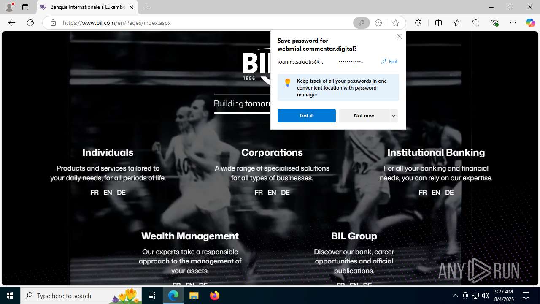Open Browser essentials icon

(494, 23)
